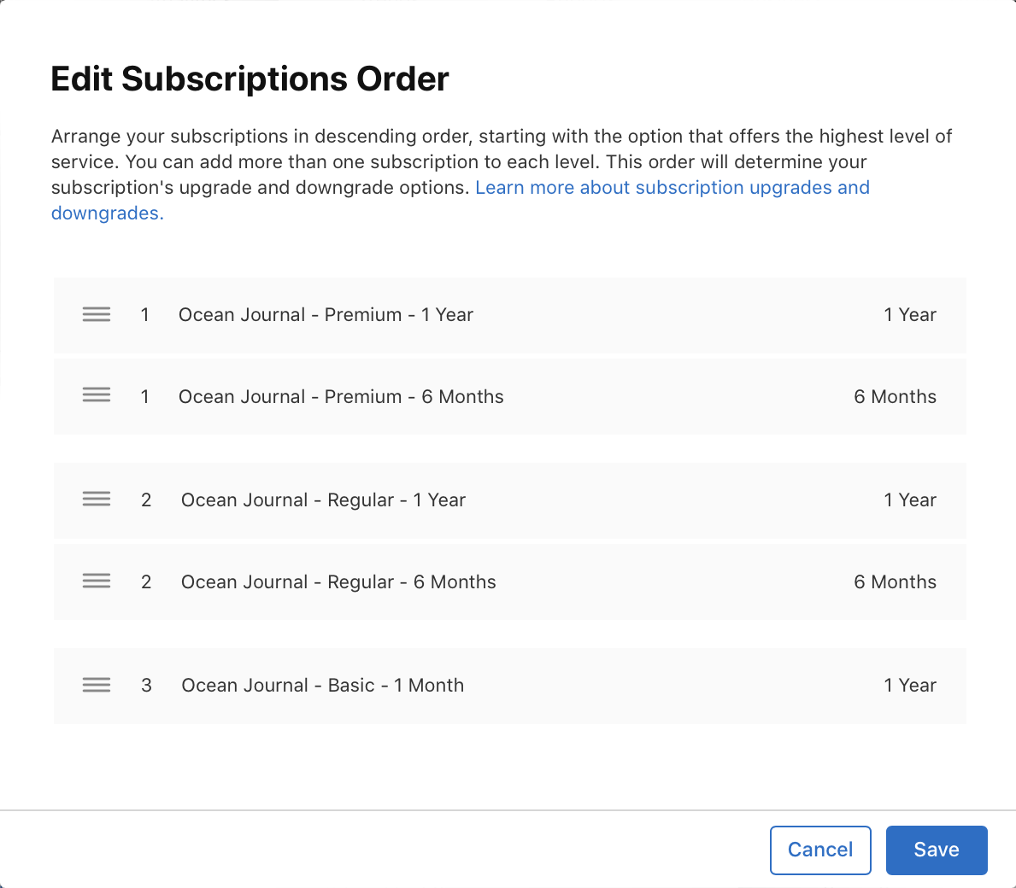Click the drag handle for Regular 6 Months
This screenshot has width=1016, height=888.
[x=97, y=581]
